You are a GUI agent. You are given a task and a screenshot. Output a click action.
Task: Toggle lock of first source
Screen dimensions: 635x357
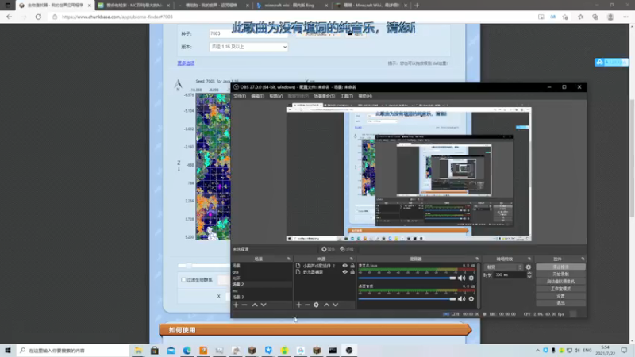tap(352, 266)
